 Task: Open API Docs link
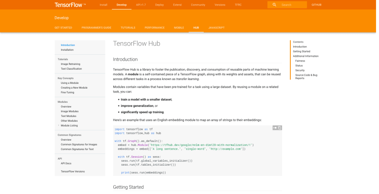66,163
